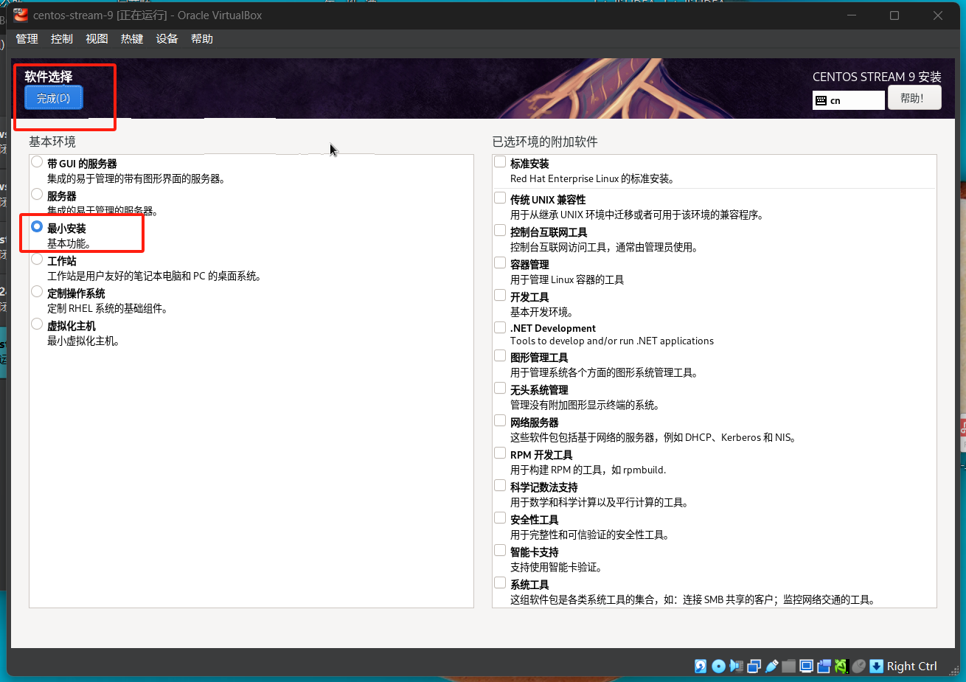Click the text 用于管理 Linux 容器的工具
Viewport: 966px width, 682px height.
567,279
